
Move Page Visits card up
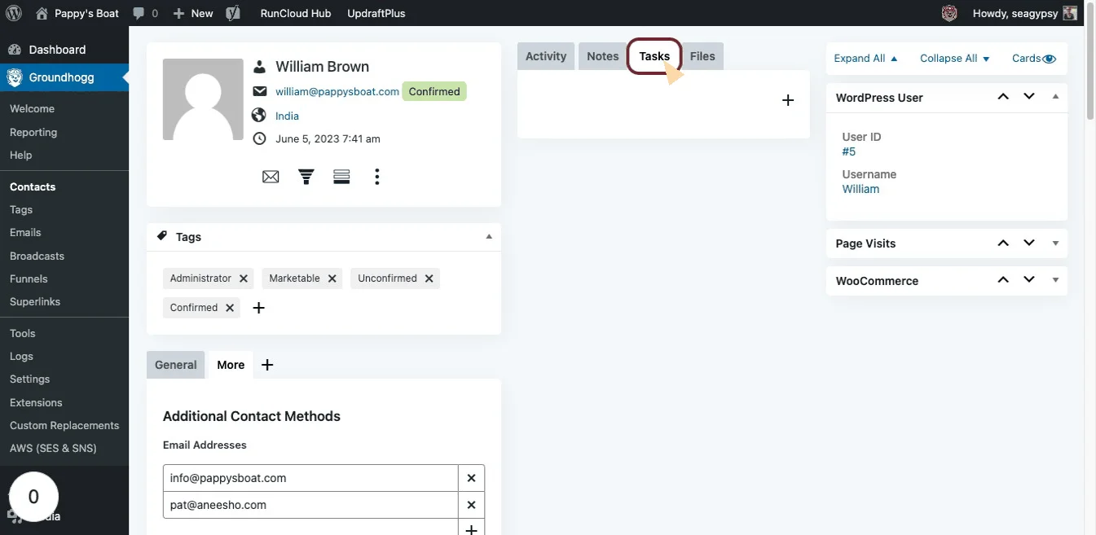pos(1003,243)
